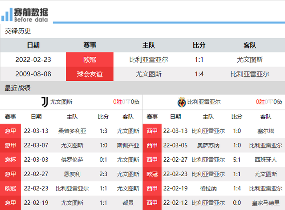The image size is (285, 210).
Task: Click the 佛罗伦萨 home team name
Action: [72, 159]
